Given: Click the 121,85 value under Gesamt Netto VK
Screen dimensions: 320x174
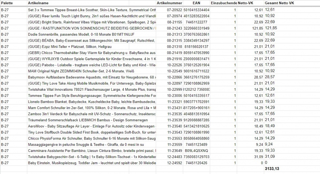Looking at the screenshot, I should [271, 28].
